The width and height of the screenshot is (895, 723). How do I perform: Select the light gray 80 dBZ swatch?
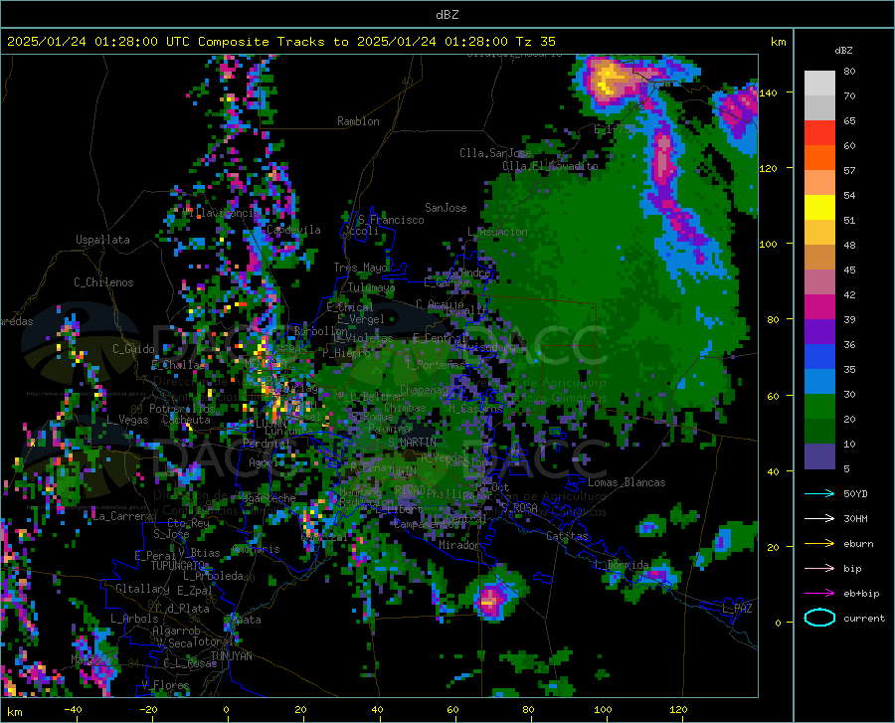(x=819, y=83)
